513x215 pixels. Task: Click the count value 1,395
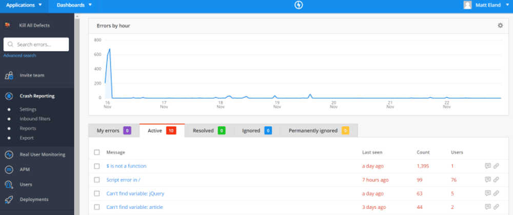423,166
